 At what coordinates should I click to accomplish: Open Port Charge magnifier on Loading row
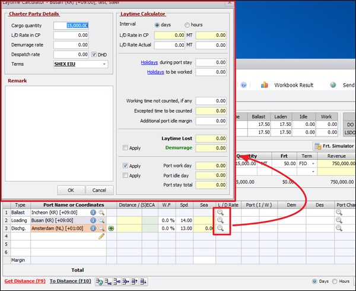pos(339,220)
